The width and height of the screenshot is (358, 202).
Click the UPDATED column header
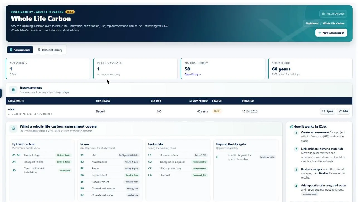248,101
